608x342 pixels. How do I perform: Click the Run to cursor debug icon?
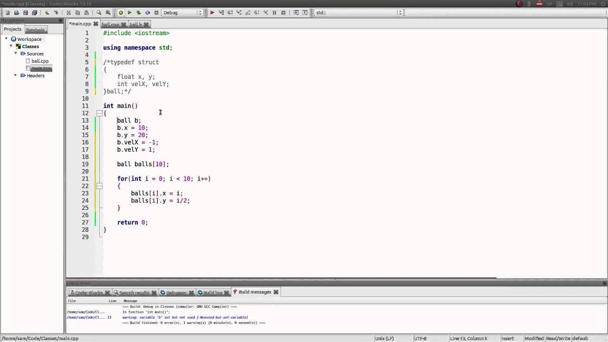[221, 13]
